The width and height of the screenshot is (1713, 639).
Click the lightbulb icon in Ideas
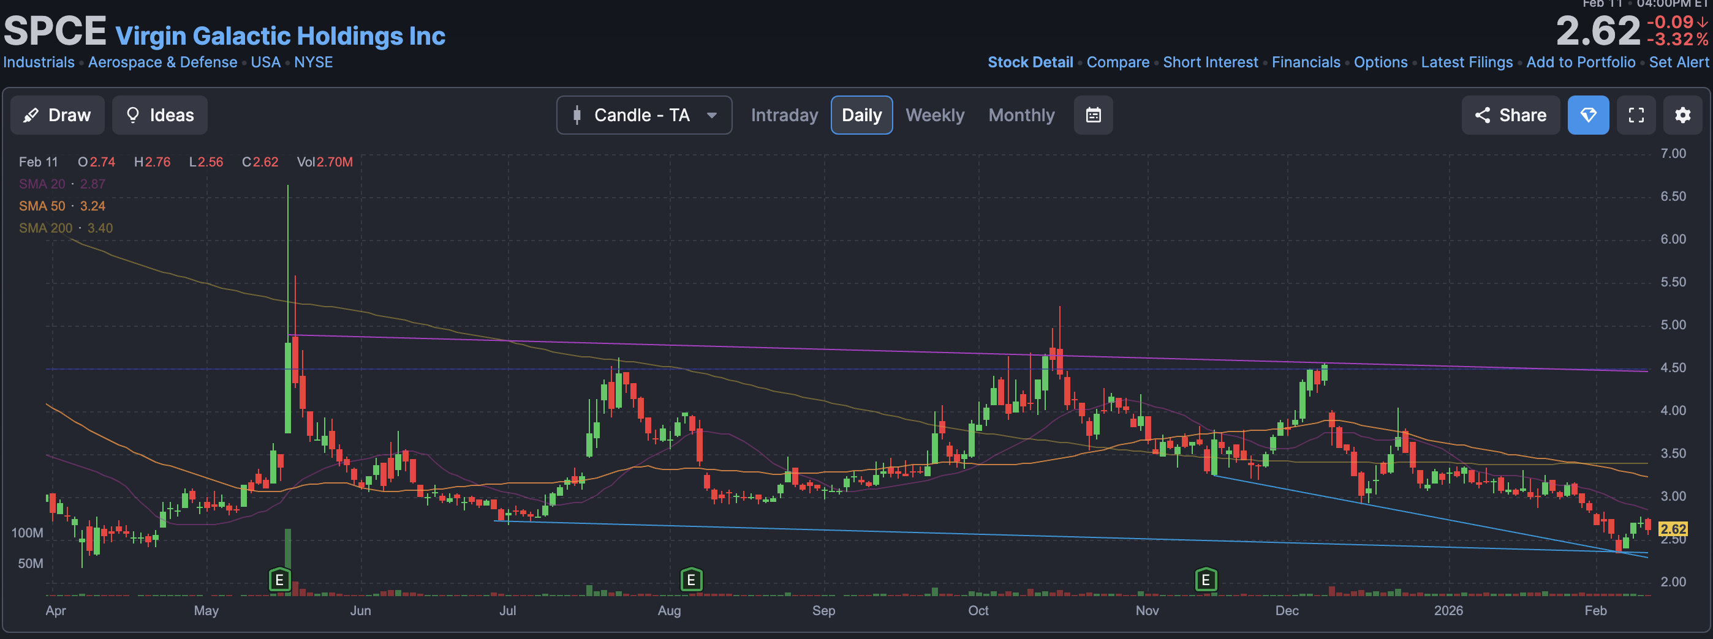point(133,115)
